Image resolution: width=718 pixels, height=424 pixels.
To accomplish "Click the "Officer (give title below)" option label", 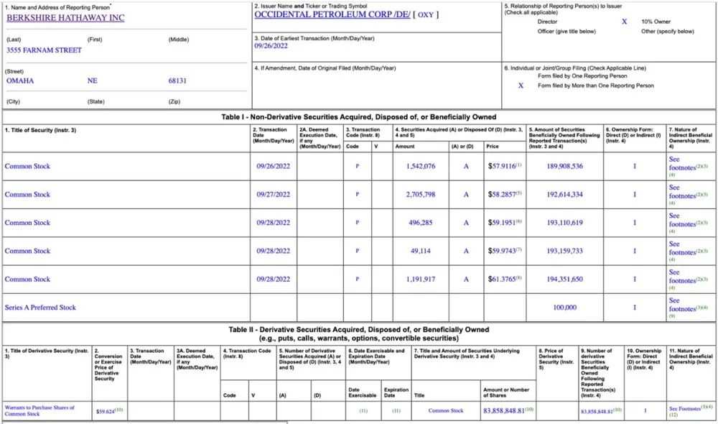I will pos(567,32).
